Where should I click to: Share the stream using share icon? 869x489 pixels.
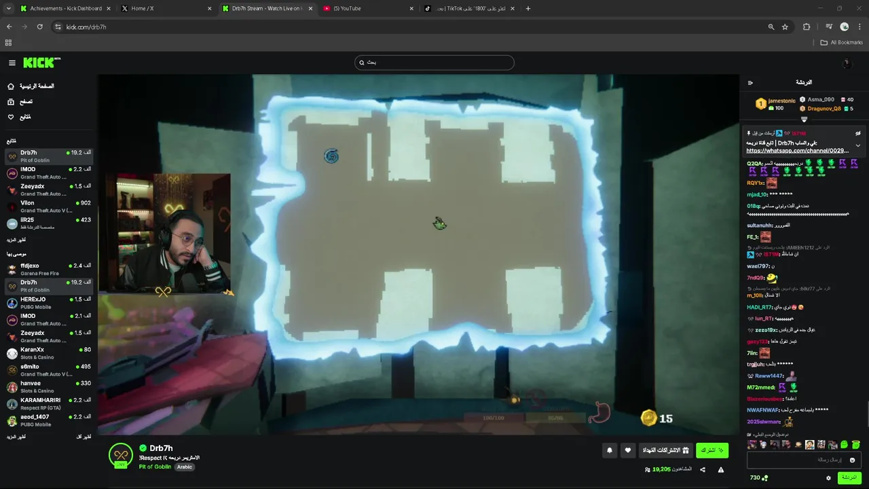[703, 469]
